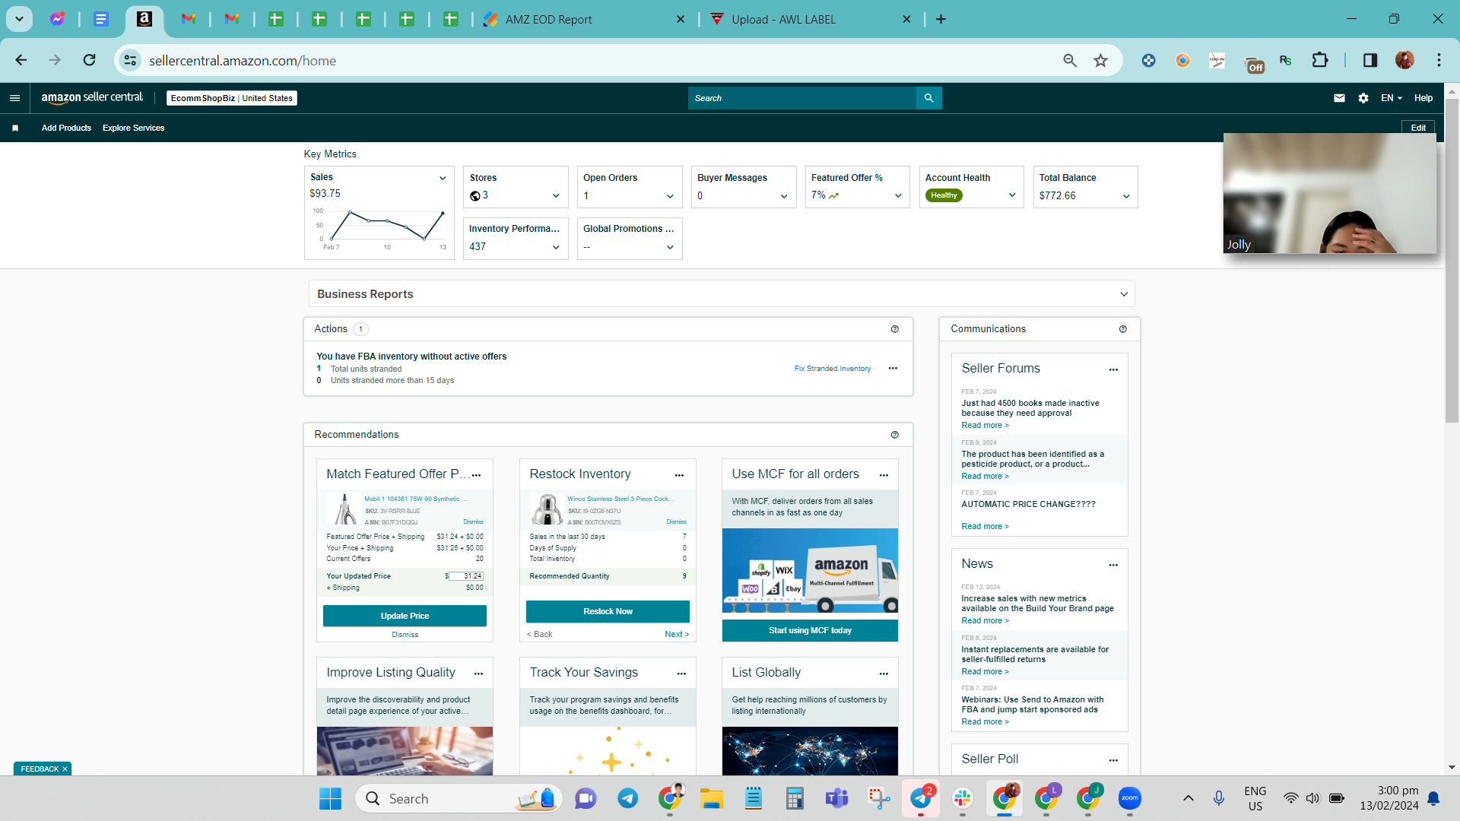The image size is (1460, 821).
Task: Open the Seller Central hamburger menu
Action: pos(14,98)
